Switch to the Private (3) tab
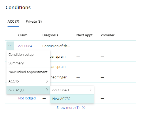The image size is (142, 118). tap(34, 22)
